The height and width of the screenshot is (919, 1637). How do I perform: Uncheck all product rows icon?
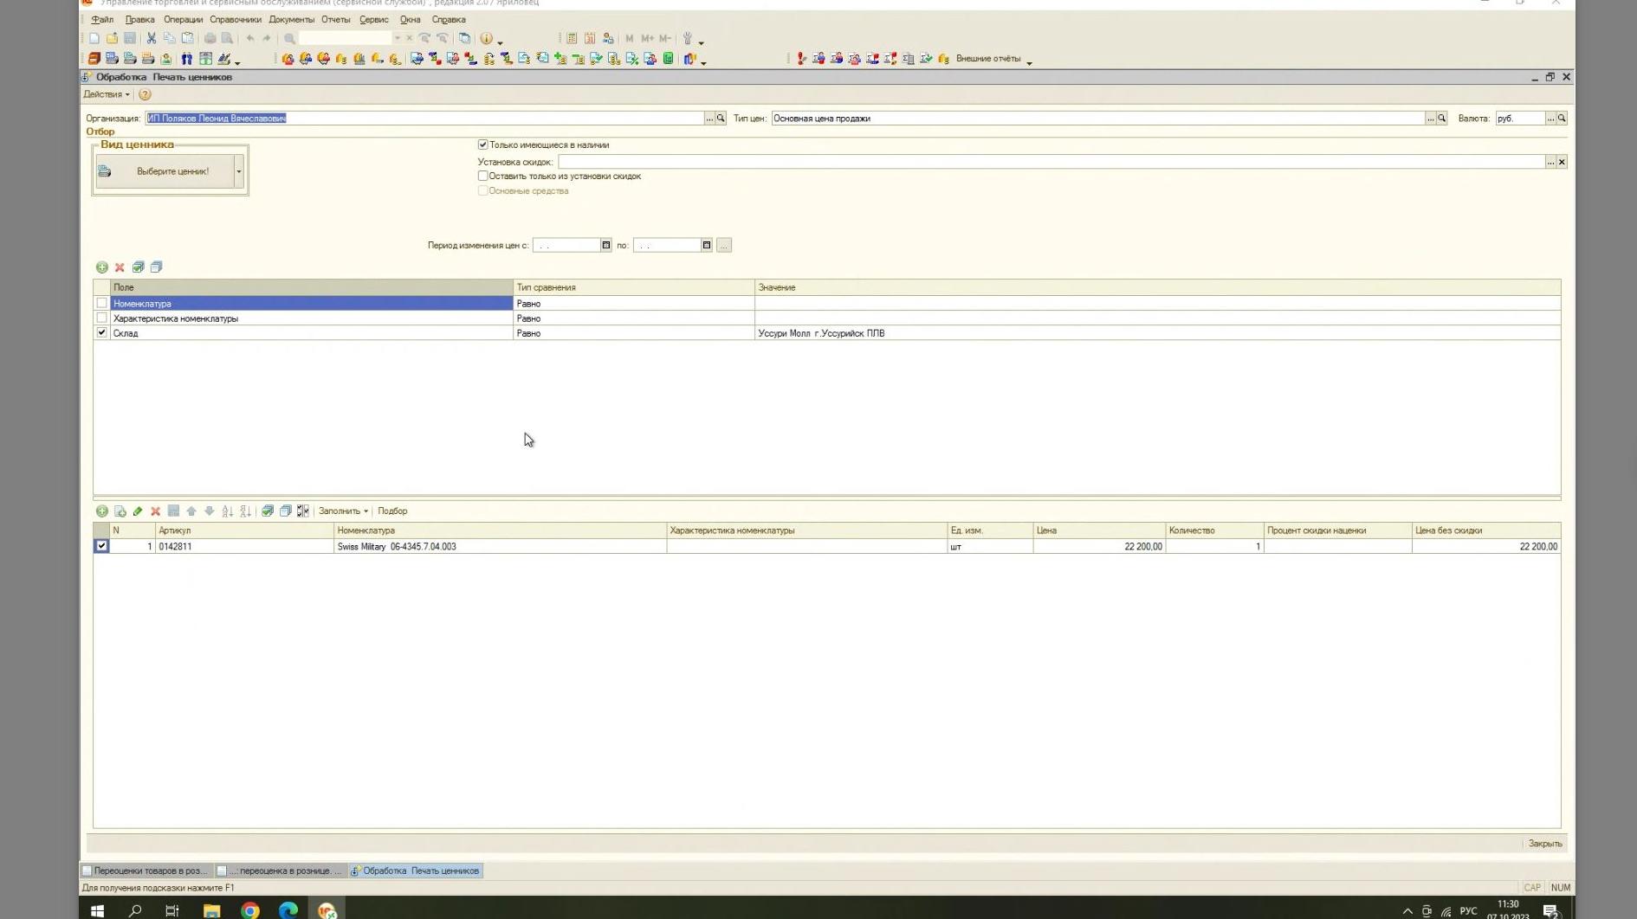point(285,511)
